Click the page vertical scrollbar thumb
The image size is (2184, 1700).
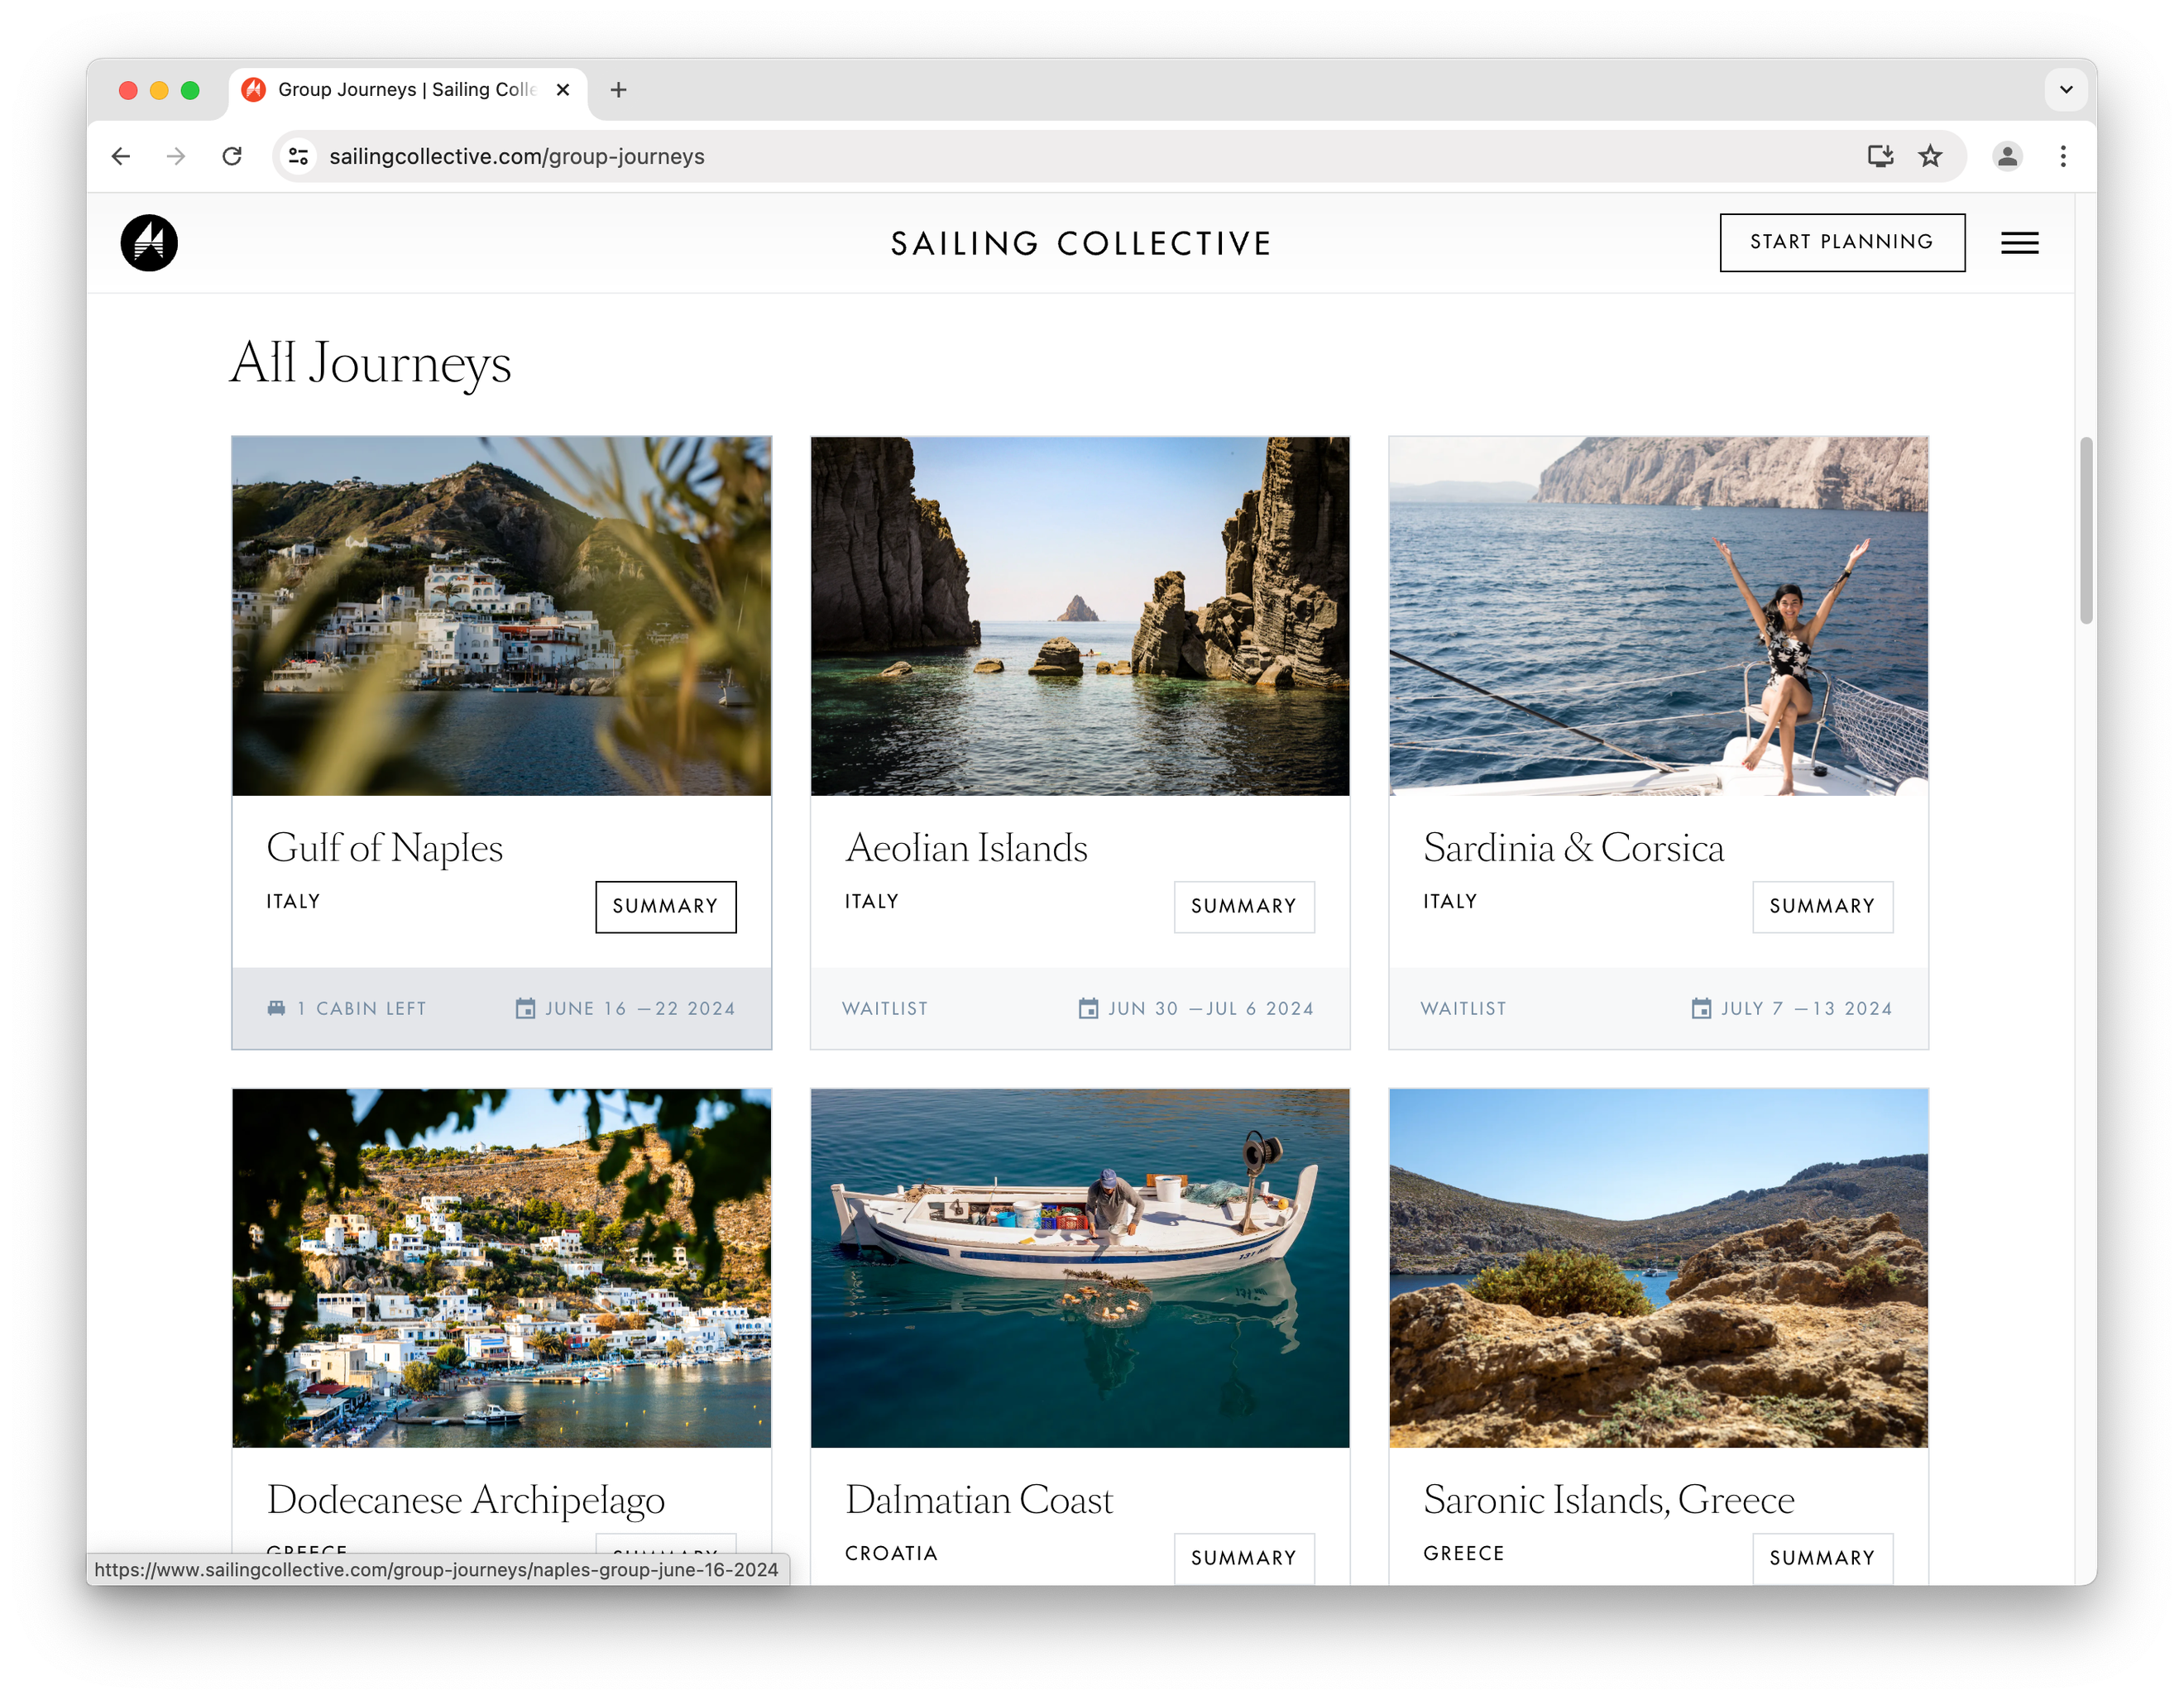coord(2085,530)
